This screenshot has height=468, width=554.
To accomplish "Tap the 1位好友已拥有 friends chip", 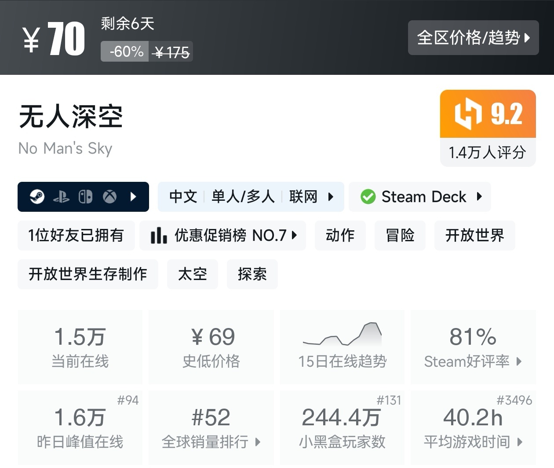I will [76, 236].
